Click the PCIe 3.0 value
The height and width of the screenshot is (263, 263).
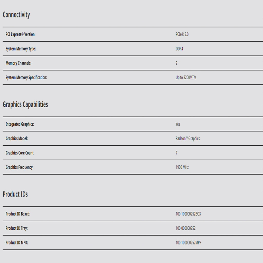(x=182, y=34)
